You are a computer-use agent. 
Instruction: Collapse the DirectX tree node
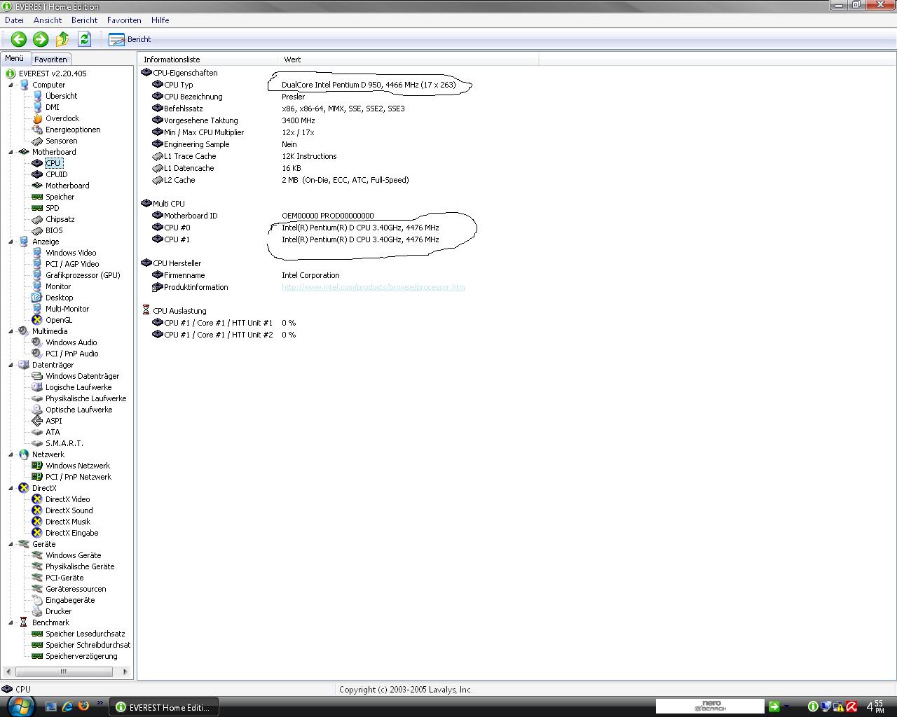pyautogui.click(x=11, y=488)
